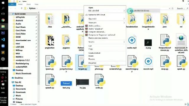
Task: Select OneDrive in the navigation pane
Action: (19, 78)
